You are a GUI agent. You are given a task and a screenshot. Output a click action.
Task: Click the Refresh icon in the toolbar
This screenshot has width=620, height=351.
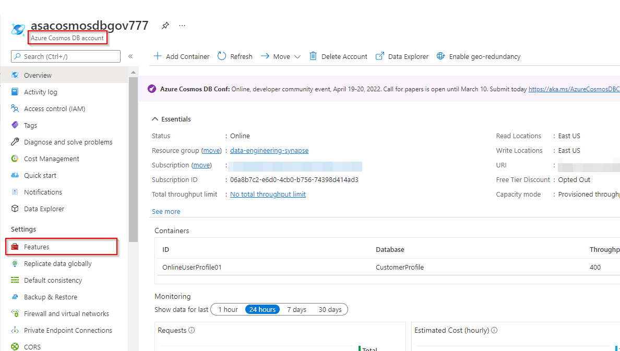222,56
